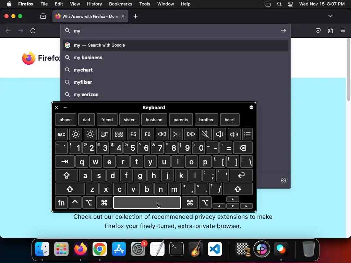Tap the esc key
Image resolution: width=351 pixels, height=263 pixels.
(x=61, y=134)
